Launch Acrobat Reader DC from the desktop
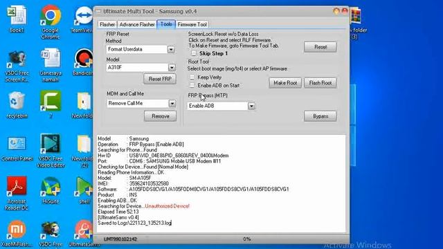The width and height of the screenshot is (443, 249). [x=17, y=193]
